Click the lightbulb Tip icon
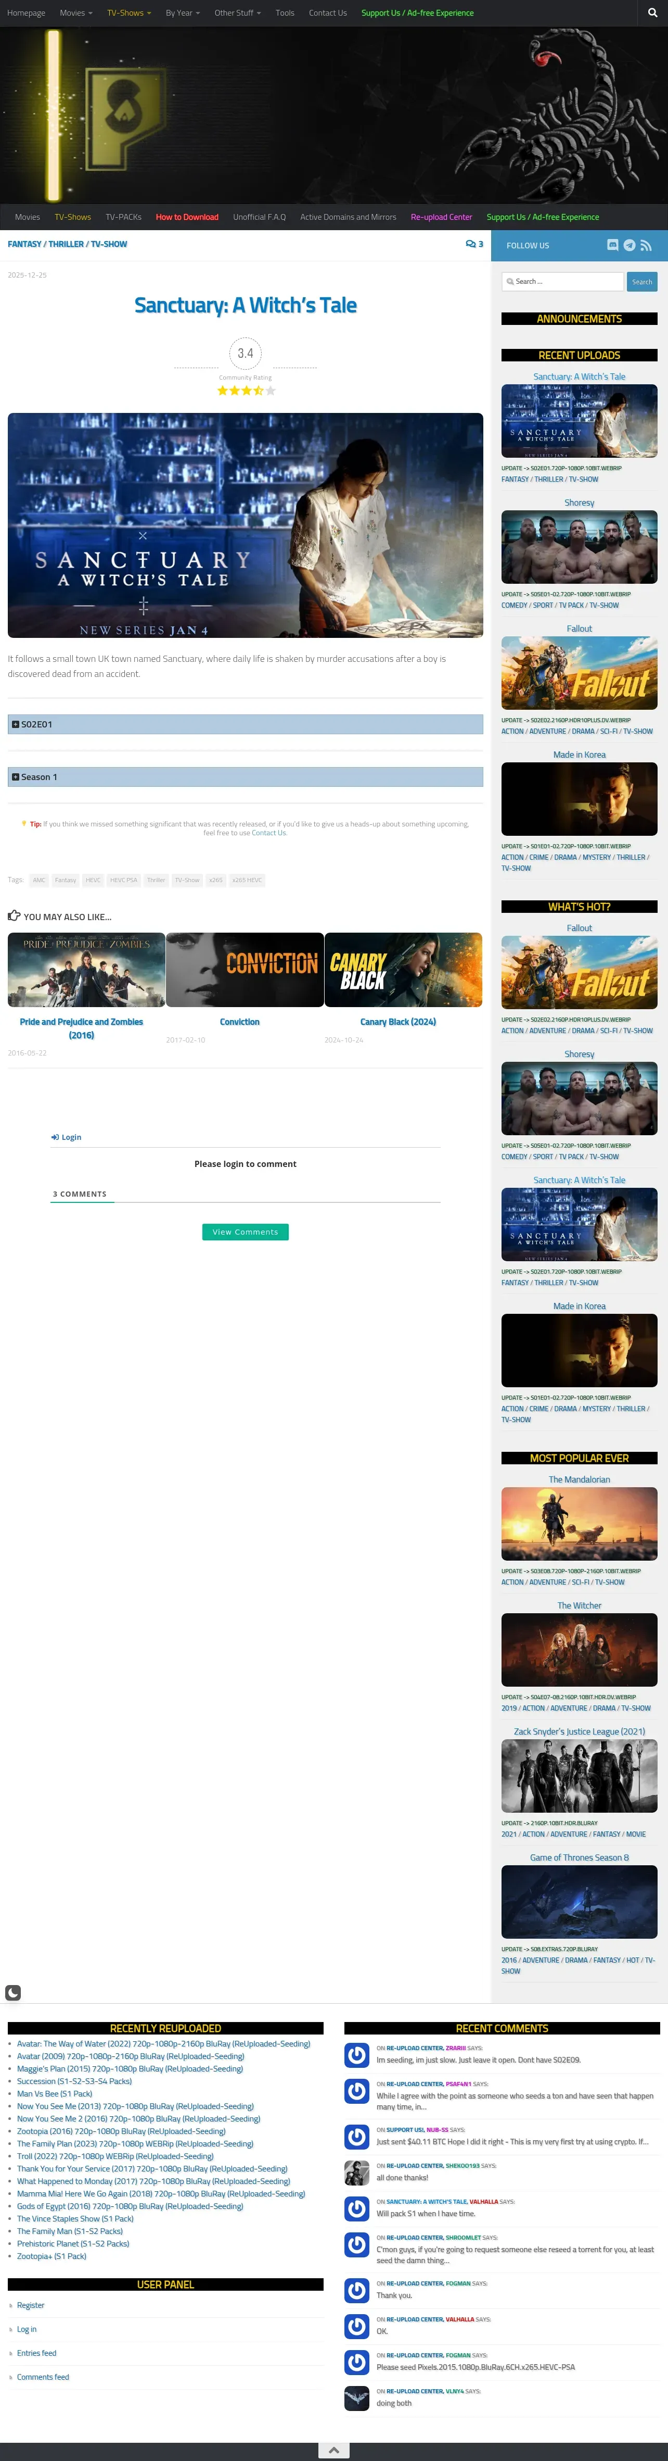Image resolution: width=668 pixels, height=2461 pixels. tap(24, 823)
